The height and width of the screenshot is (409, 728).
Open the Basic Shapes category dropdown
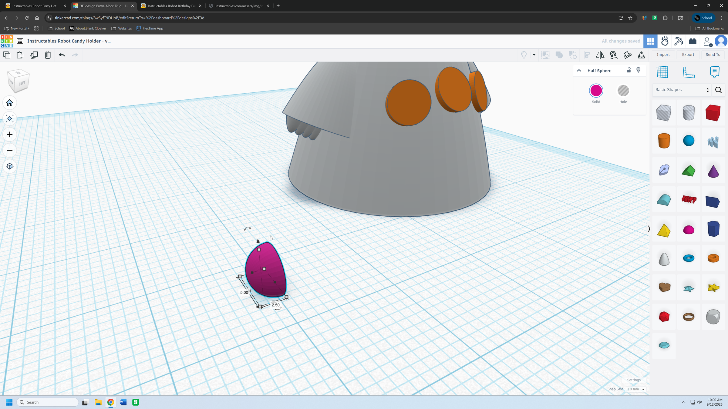[x=682, y=90]
